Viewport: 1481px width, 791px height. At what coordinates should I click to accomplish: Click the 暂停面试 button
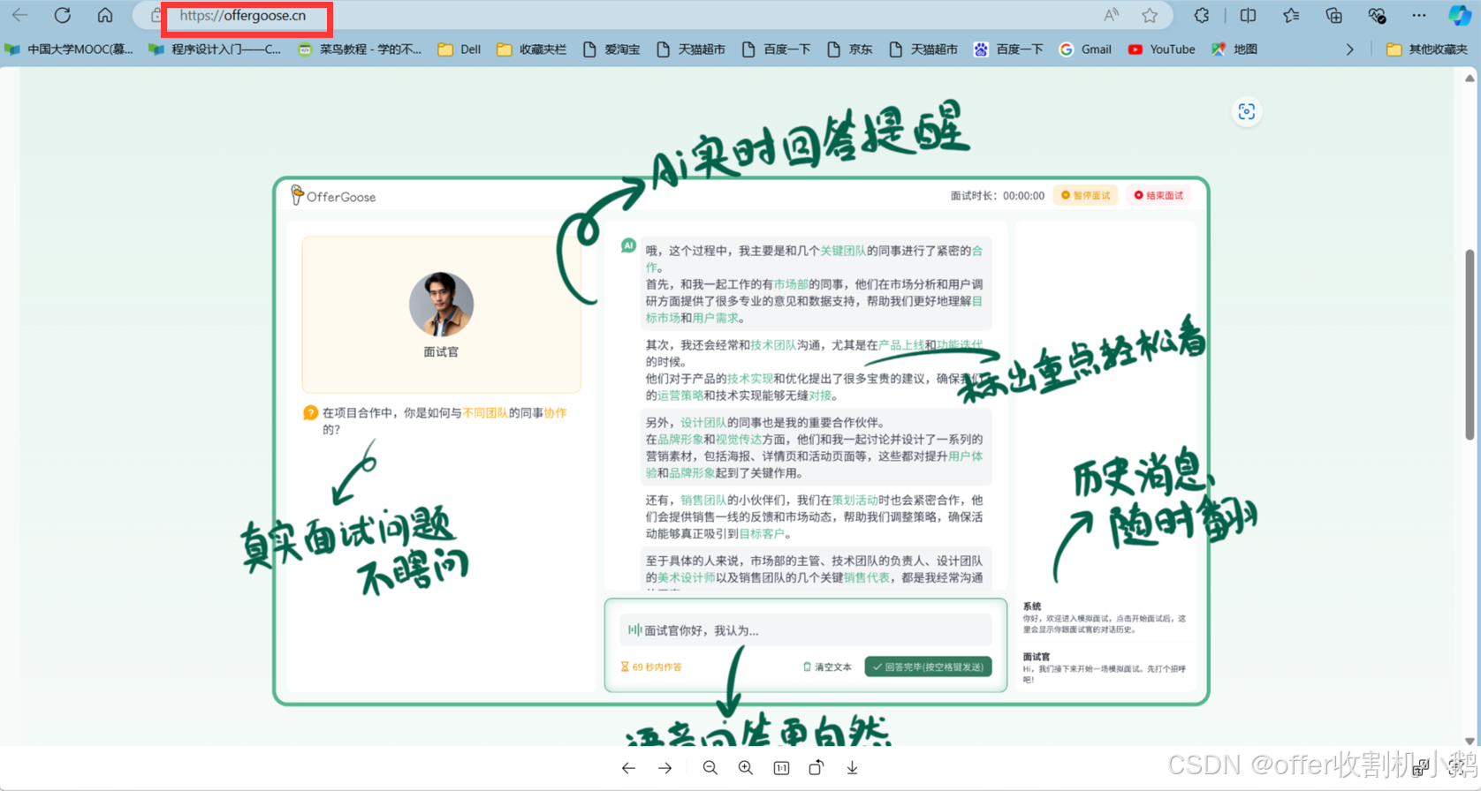[x=1086, y=195]
